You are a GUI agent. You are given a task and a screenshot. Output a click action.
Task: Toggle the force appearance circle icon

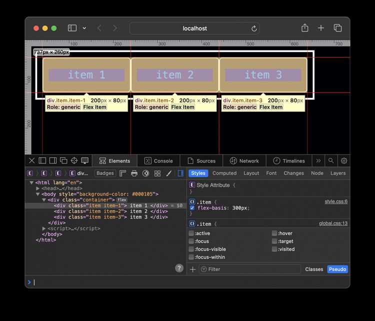pos(145,173)
